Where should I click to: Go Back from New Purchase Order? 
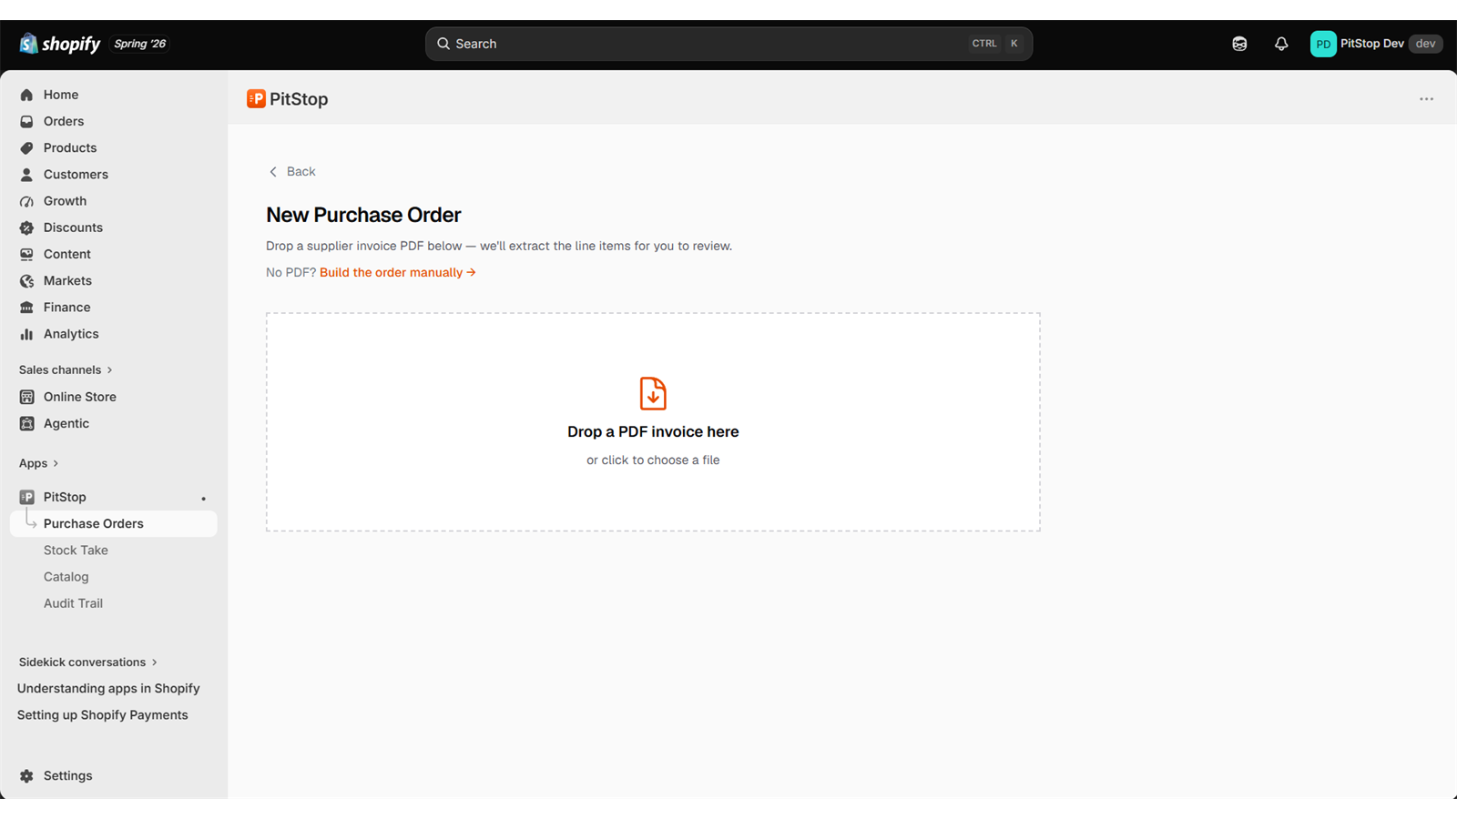[x=292, y=171]
